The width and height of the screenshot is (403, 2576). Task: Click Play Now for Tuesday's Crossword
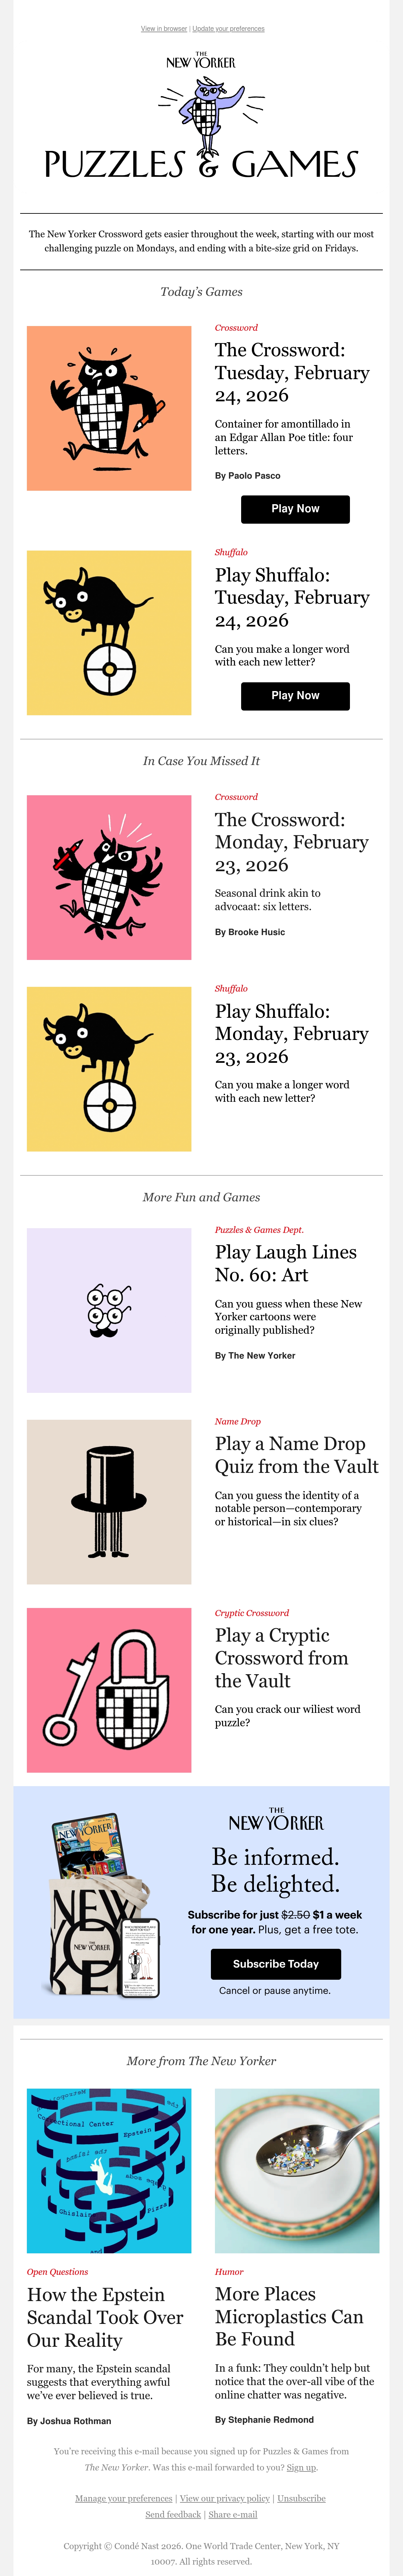point(295,509)
